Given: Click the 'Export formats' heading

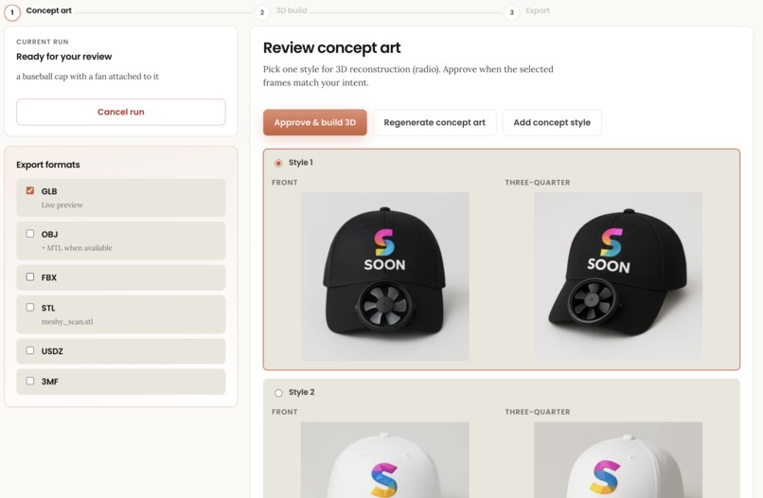Looking at the screenshot, I should pyautogui.click(x=48, y=165).
